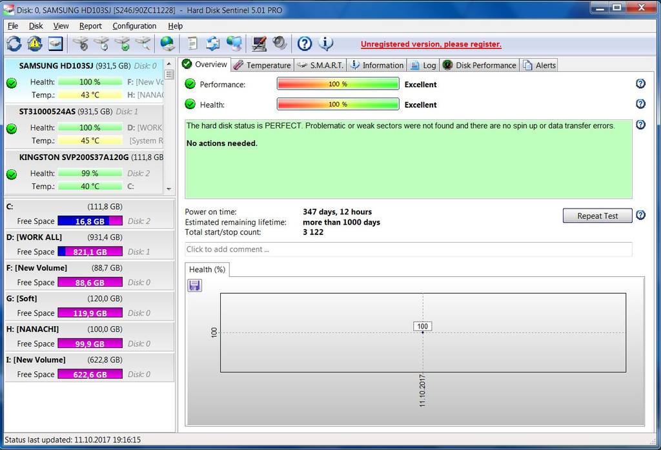
Task: Click the disk list scroll down arrow
Action: tap(169, 189)
